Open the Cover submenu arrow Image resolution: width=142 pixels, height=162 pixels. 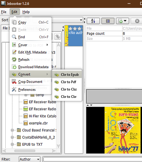click(47, 45)
